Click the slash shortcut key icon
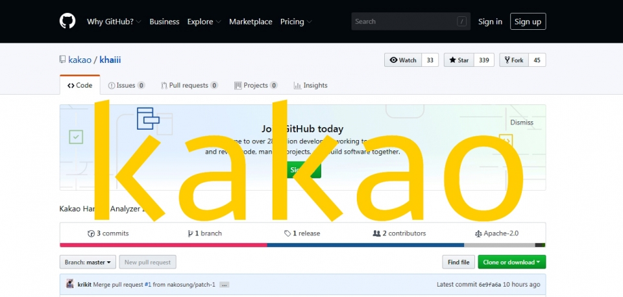Image resolution: width=623 pixels, height=297 pixels. pos(461,21)
